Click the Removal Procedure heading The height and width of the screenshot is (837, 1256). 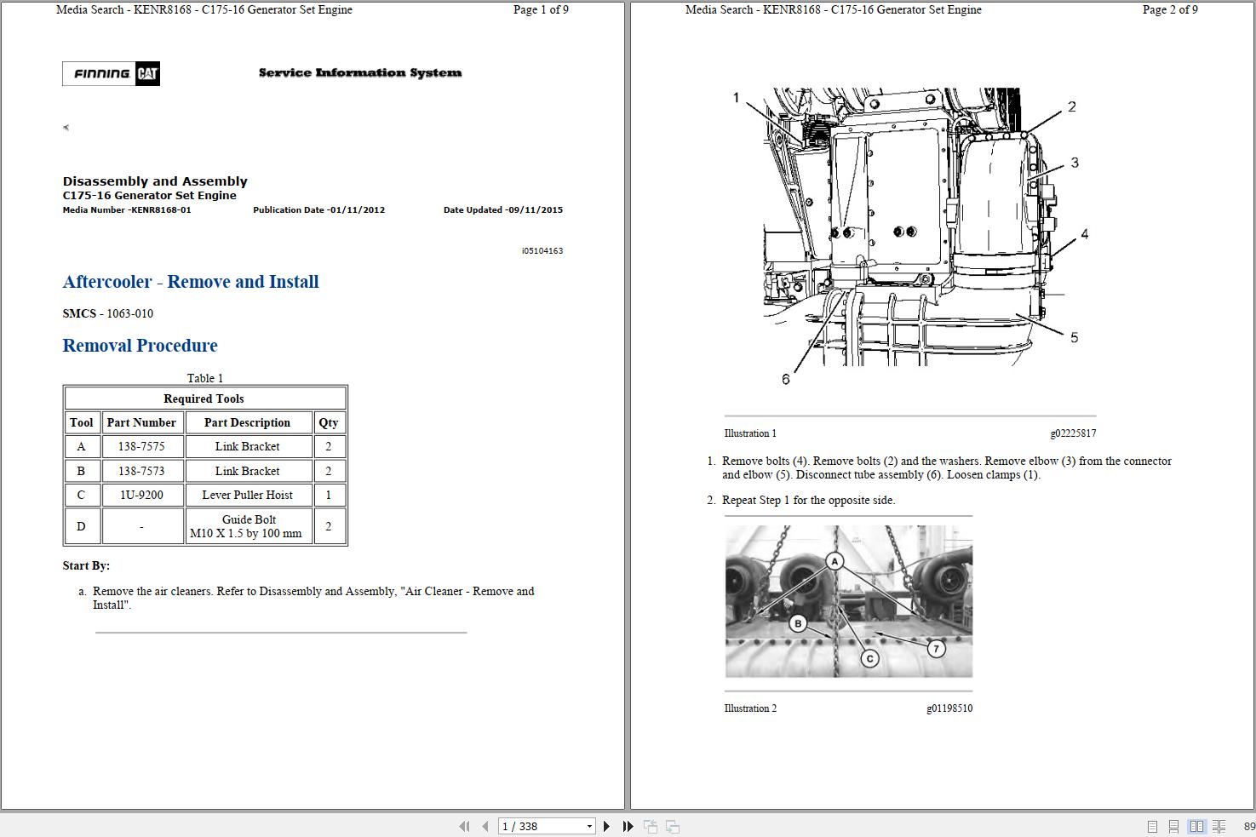point(140,346)
